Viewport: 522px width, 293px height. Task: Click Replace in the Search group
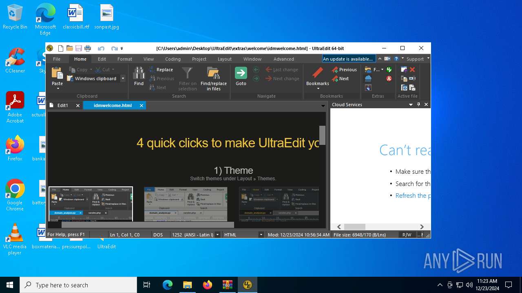(161, 70)
